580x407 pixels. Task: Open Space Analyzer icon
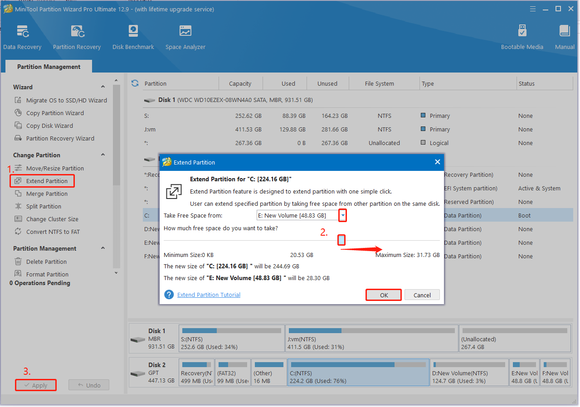point(185,32)
